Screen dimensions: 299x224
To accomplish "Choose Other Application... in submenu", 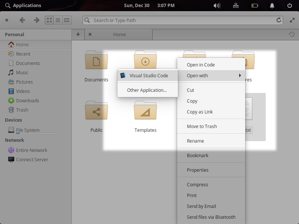I will pyautogui.click(x=148, y=90).
